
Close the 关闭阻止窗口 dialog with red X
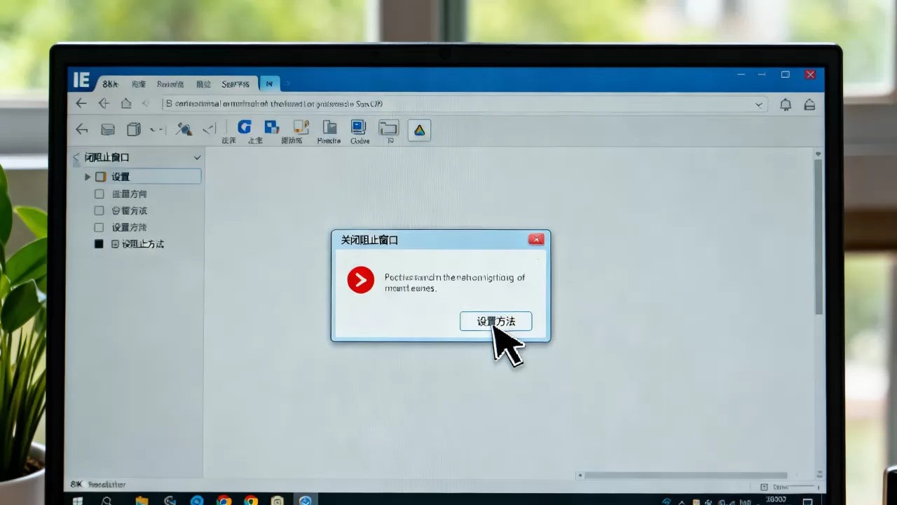point(536,239)
